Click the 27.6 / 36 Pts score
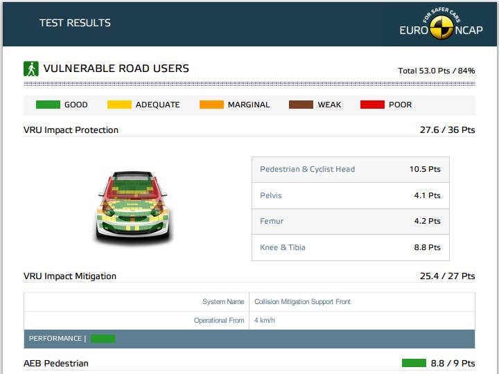The width and height of the screenshot is (499, 374). click(x=448, y=130)
